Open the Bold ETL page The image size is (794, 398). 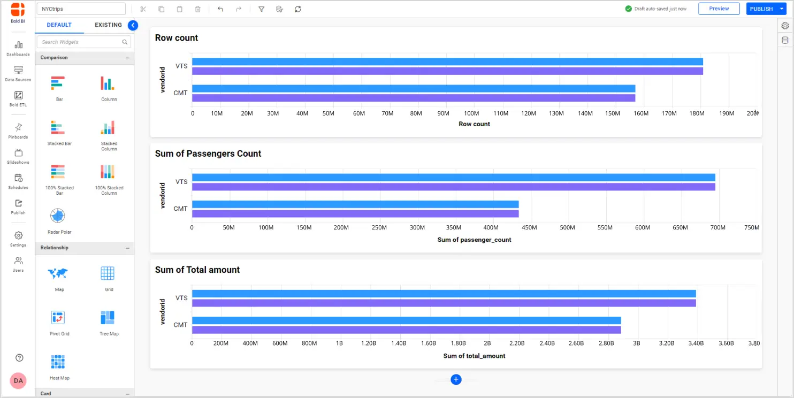tap(18, 98)
